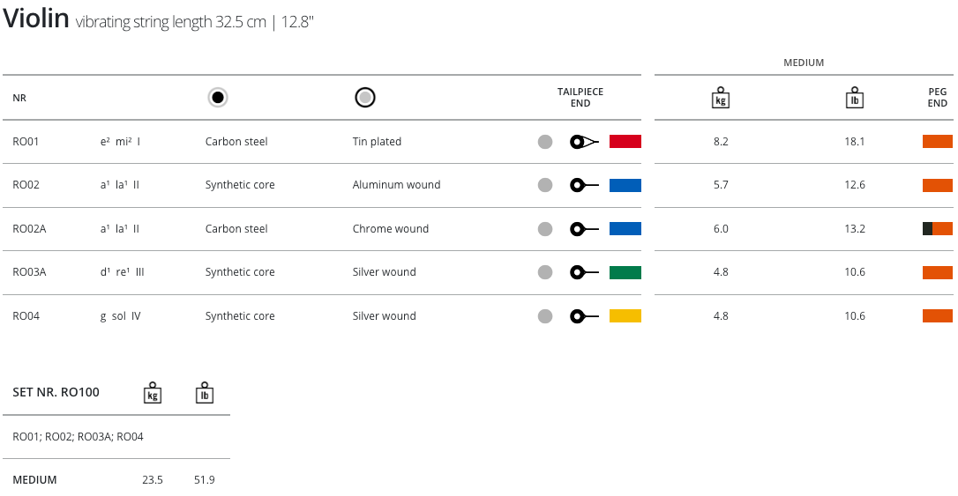Viewport: 958px width, 496px height.
Task: Click the kg weight icon under MEDIUM
Action: 721,97
